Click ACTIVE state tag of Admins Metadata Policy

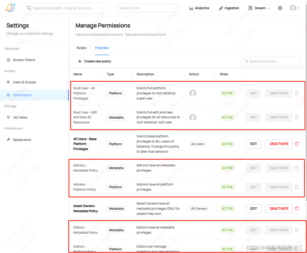[227, 168]
